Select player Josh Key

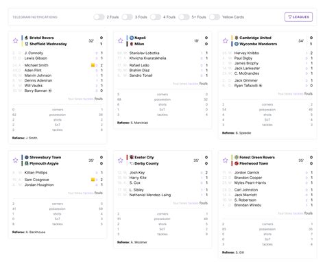tap(137, 173)
